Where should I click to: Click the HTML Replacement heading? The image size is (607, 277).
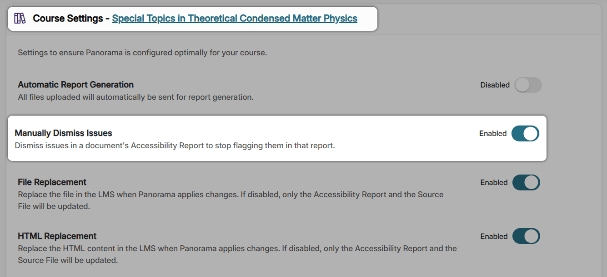point(57,236)
